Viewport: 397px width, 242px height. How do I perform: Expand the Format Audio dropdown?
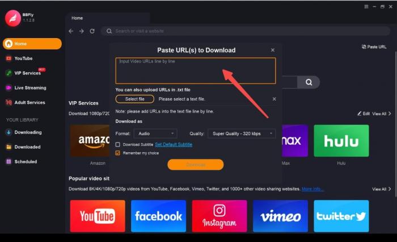click(x=155, y=133)
